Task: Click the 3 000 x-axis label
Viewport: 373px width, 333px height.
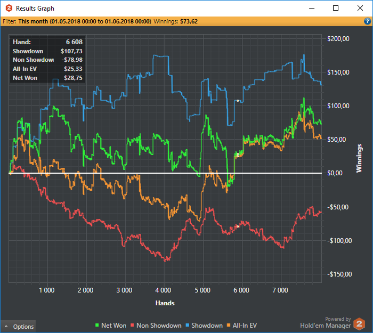Action: pos(124,290)
